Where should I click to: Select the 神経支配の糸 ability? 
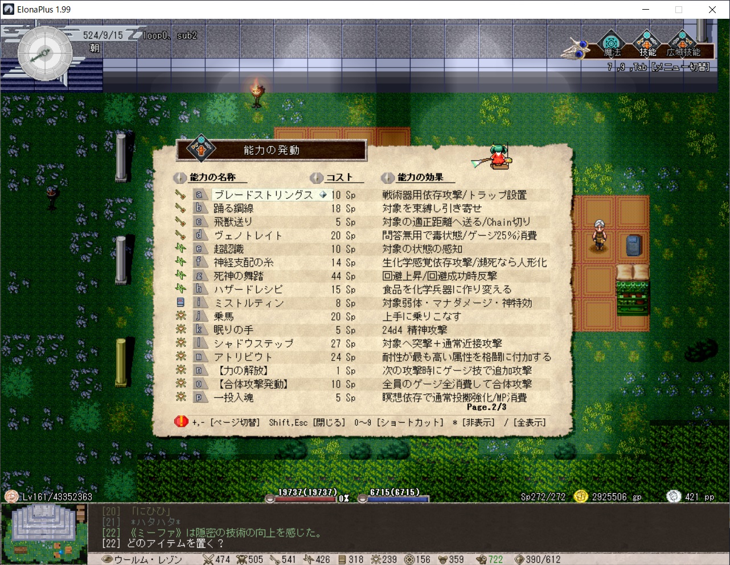click(x=244, y=262)
